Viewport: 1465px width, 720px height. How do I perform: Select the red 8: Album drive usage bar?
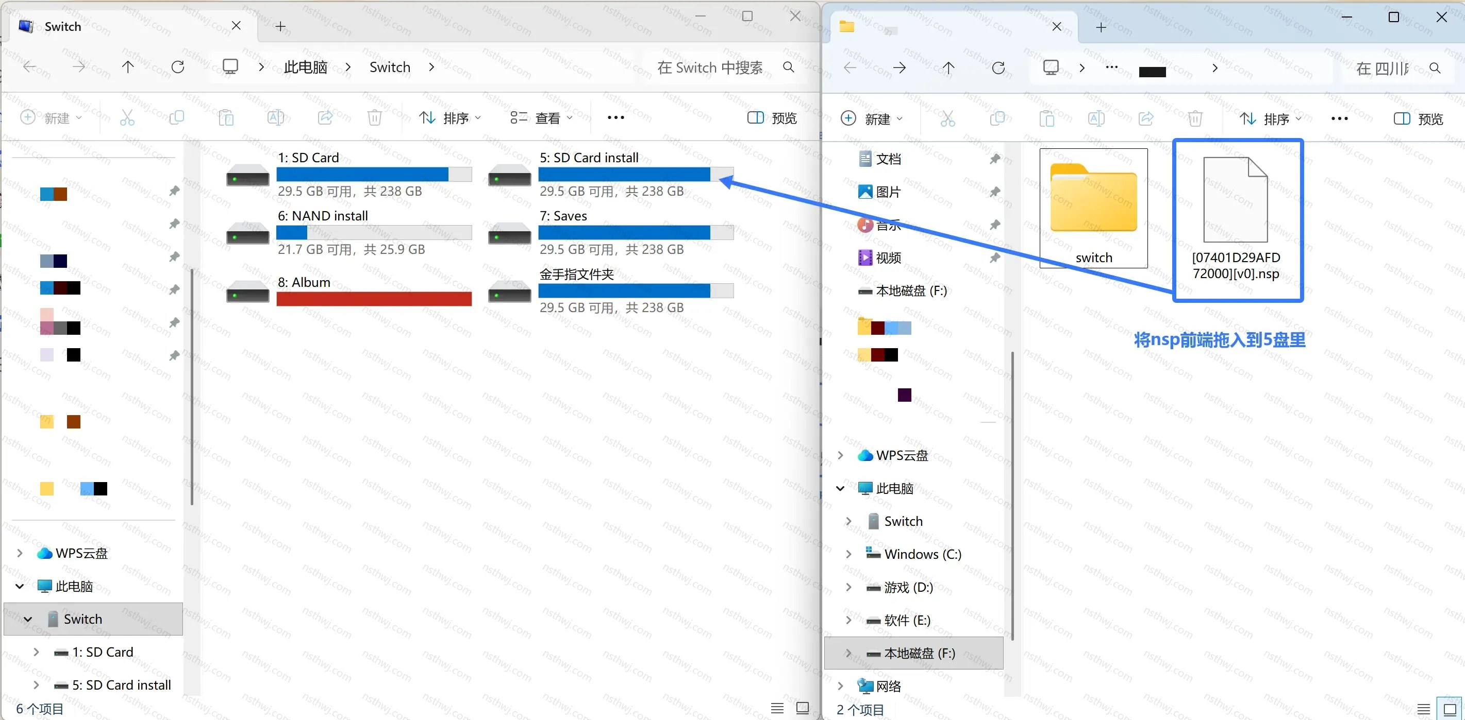point(374,299)
